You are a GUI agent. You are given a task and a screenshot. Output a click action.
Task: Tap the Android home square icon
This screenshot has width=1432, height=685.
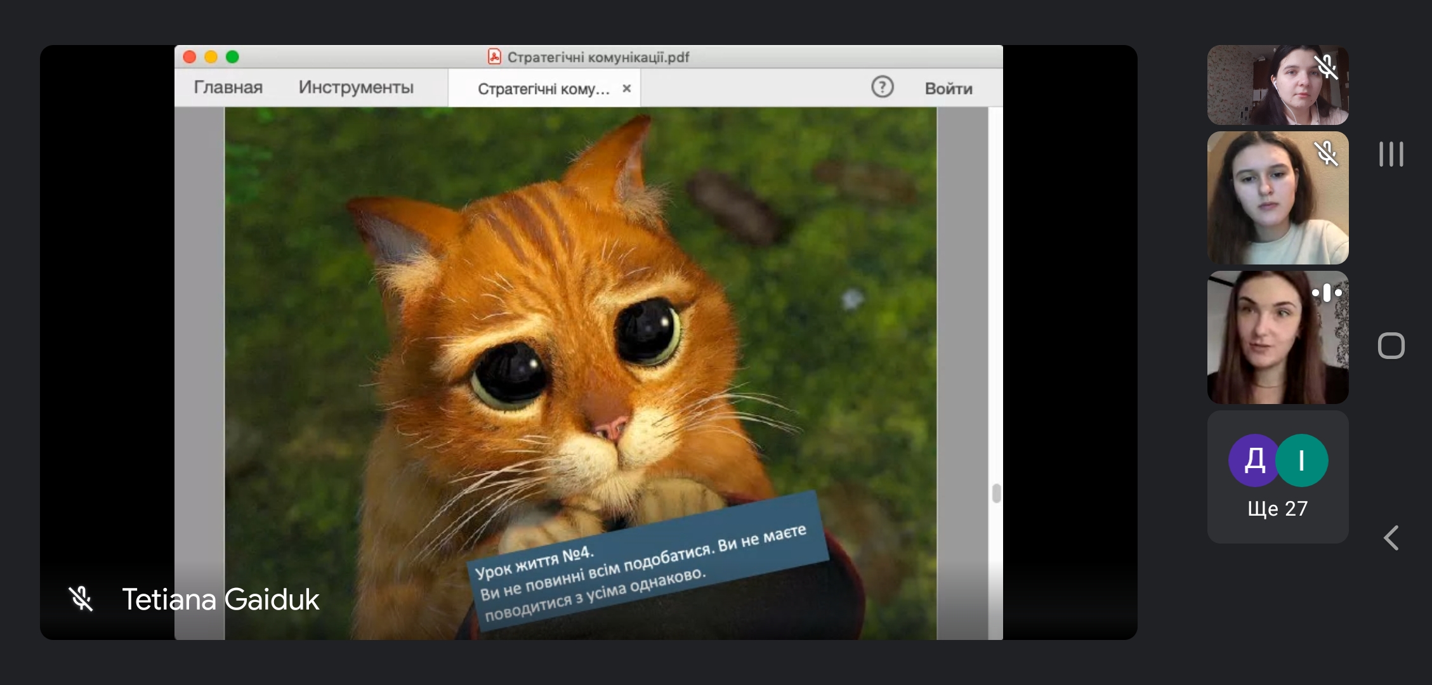point(1391,346)
